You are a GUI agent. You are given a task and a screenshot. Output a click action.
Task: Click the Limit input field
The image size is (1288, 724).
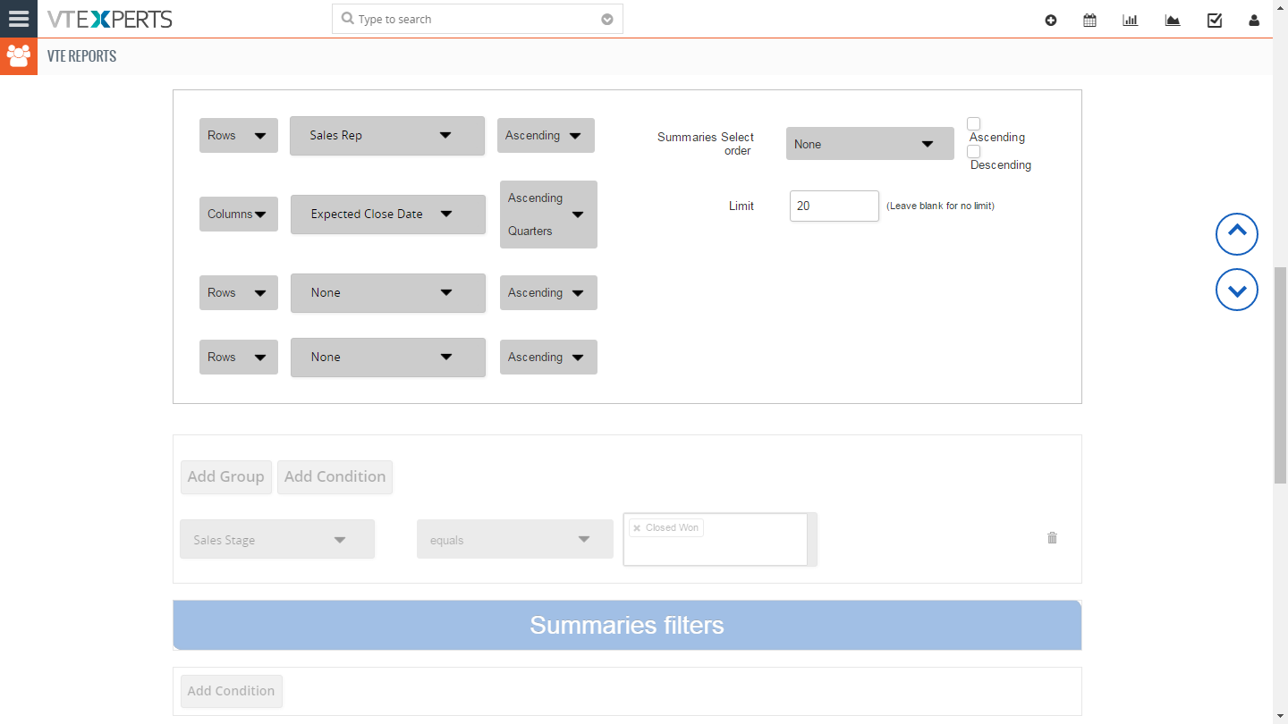tap(835, 206)
